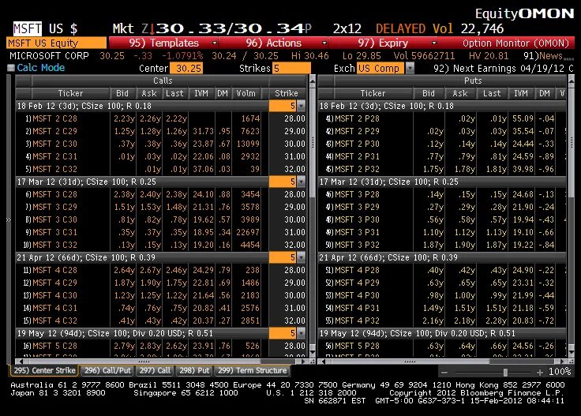This screenshot has width=581, height=416.
Task: Click volume value 22697 for MSFT 3 C31
Action: (248, 232)
